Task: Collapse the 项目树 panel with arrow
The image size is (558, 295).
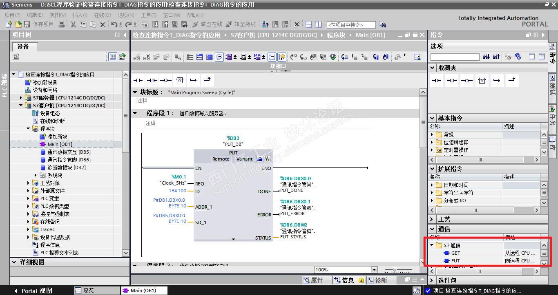Action: (125, 35)
